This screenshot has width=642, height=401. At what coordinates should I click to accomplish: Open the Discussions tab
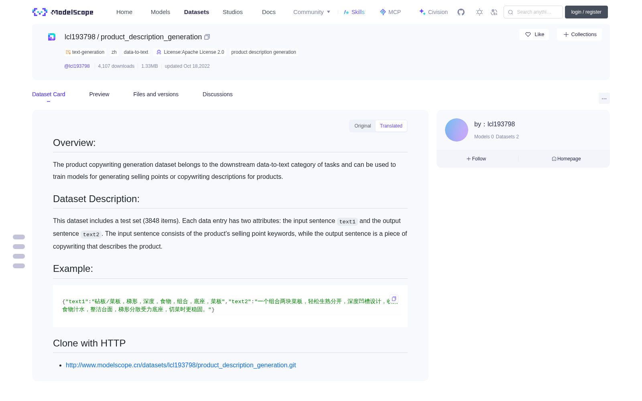click(217, 94)
